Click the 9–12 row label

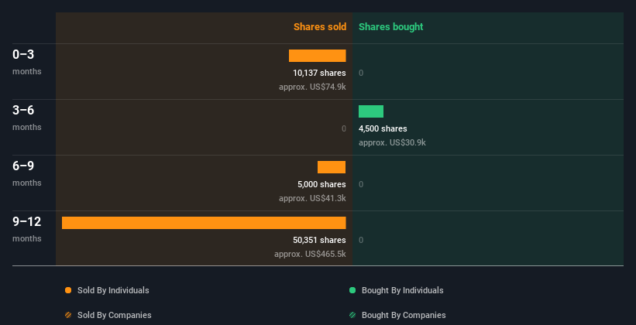pos(27,221)
